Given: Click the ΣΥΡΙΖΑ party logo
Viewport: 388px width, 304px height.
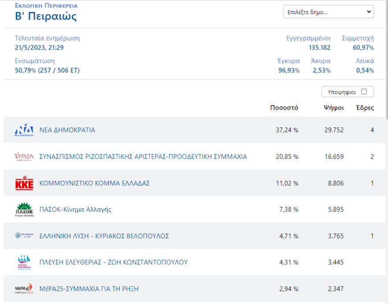Looking at the screenshot, I should (x=24, y=157).
